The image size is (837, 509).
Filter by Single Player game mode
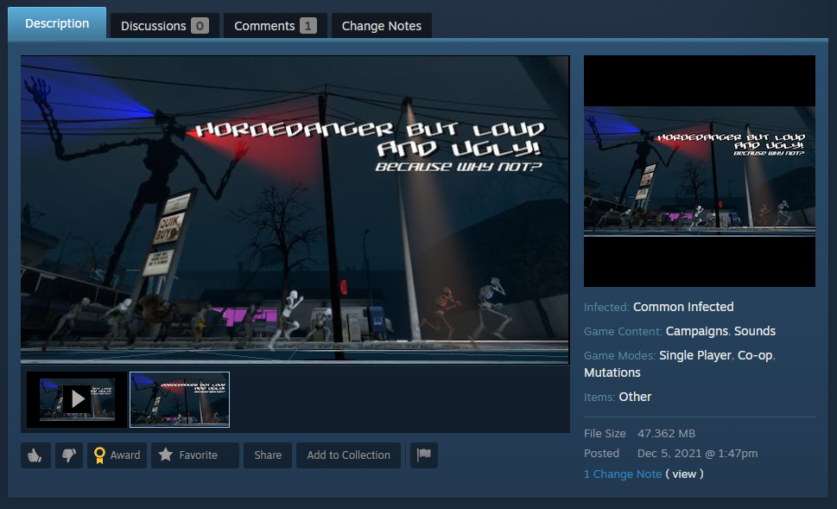tap(695, 355)
